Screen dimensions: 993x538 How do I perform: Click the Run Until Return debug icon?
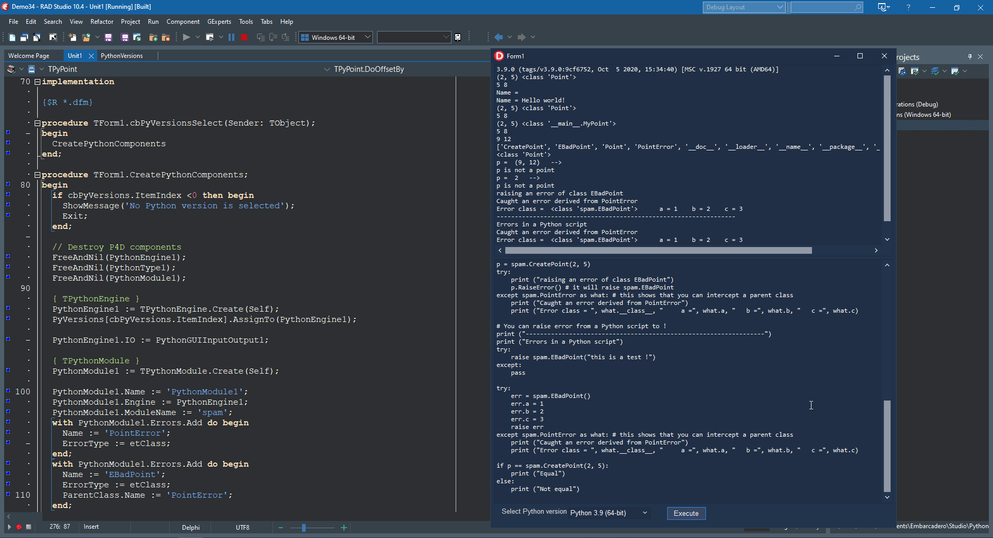point(285,37)
